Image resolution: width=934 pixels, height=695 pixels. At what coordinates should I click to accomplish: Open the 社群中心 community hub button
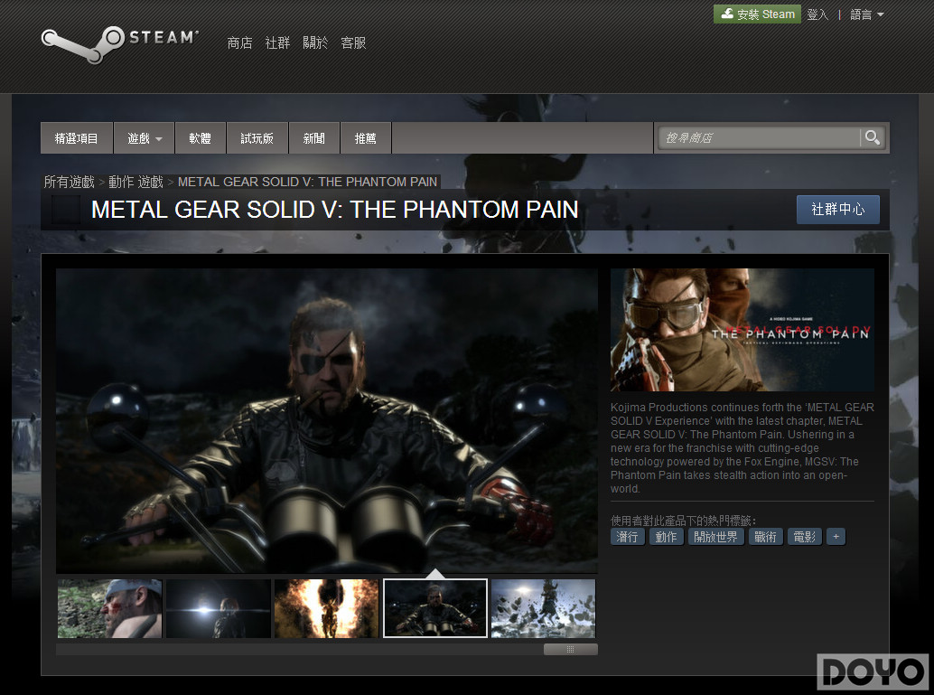pos(838,209)
